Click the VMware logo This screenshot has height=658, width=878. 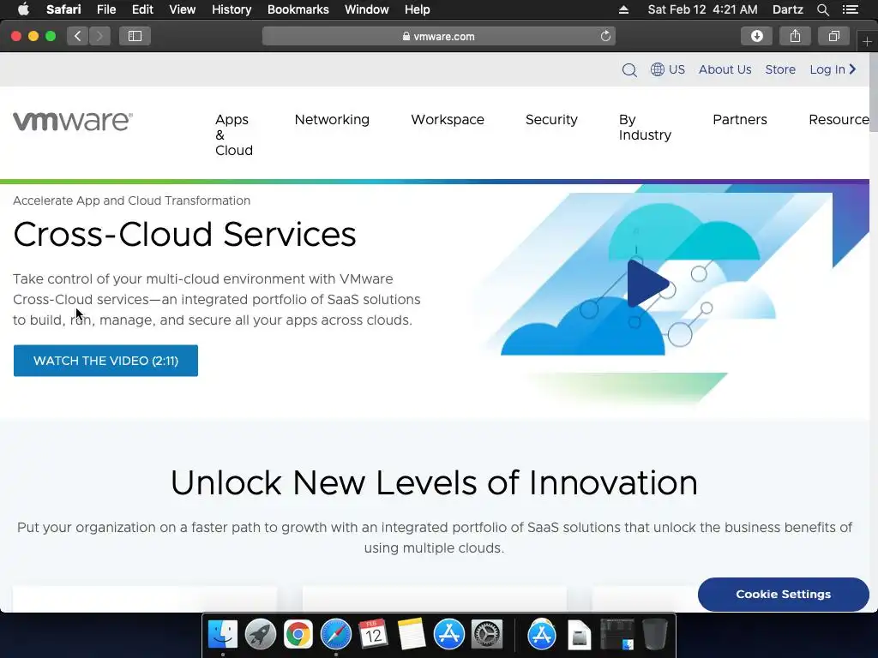coord(73,121)
